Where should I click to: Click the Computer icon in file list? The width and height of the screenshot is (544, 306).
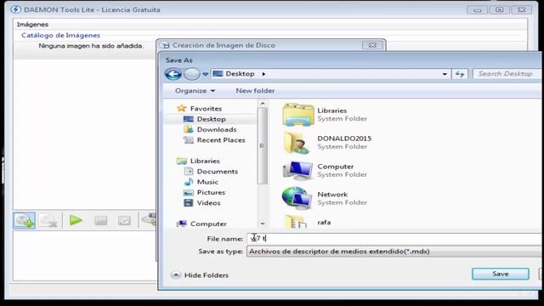(297, 170)
